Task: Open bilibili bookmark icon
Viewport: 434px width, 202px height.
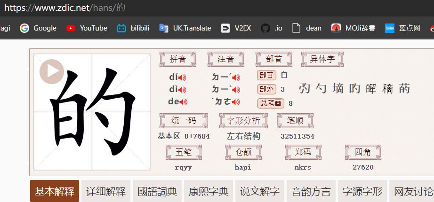Action: click(x=121, y=28)
